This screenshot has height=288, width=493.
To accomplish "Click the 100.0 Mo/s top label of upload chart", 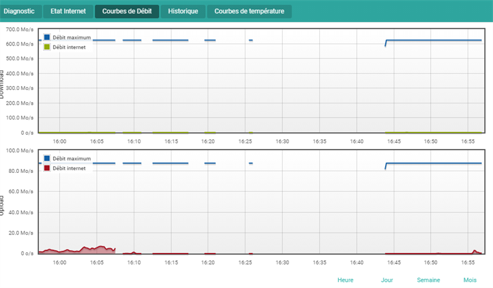I will 20,151.
